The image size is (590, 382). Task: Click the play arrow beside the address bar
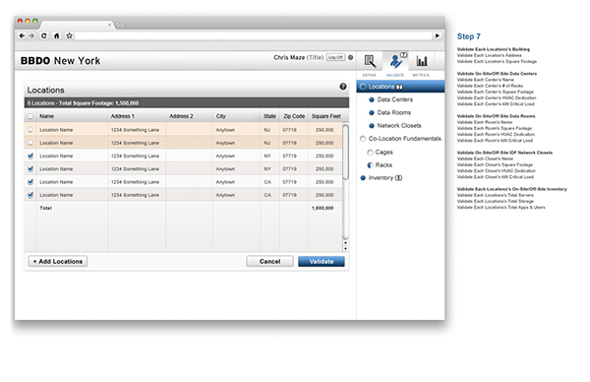pos(438,35)
